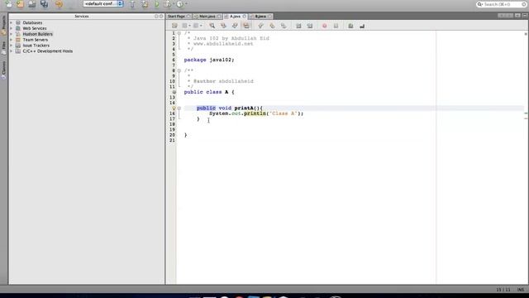This screenshot has width=529, height=298.
Task: Open the Classes side panel tab
Action: pos(3,70)
